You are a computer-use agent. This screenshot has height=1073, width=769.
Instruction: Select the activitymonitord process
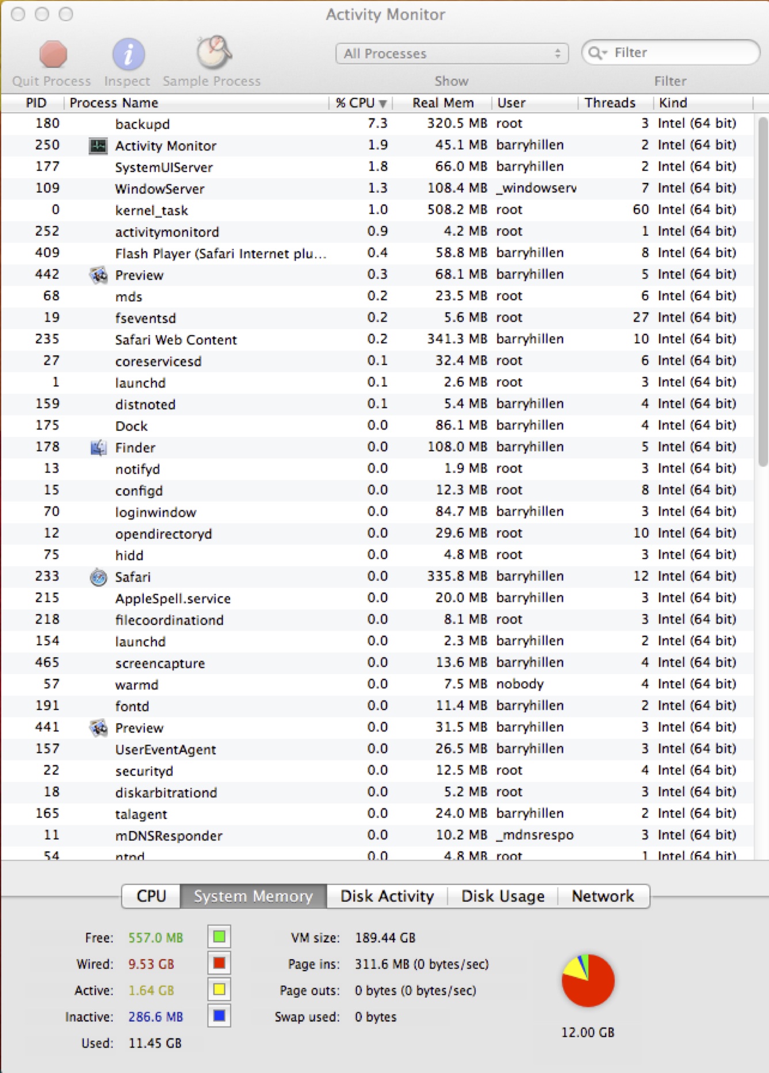coord(377,232)
